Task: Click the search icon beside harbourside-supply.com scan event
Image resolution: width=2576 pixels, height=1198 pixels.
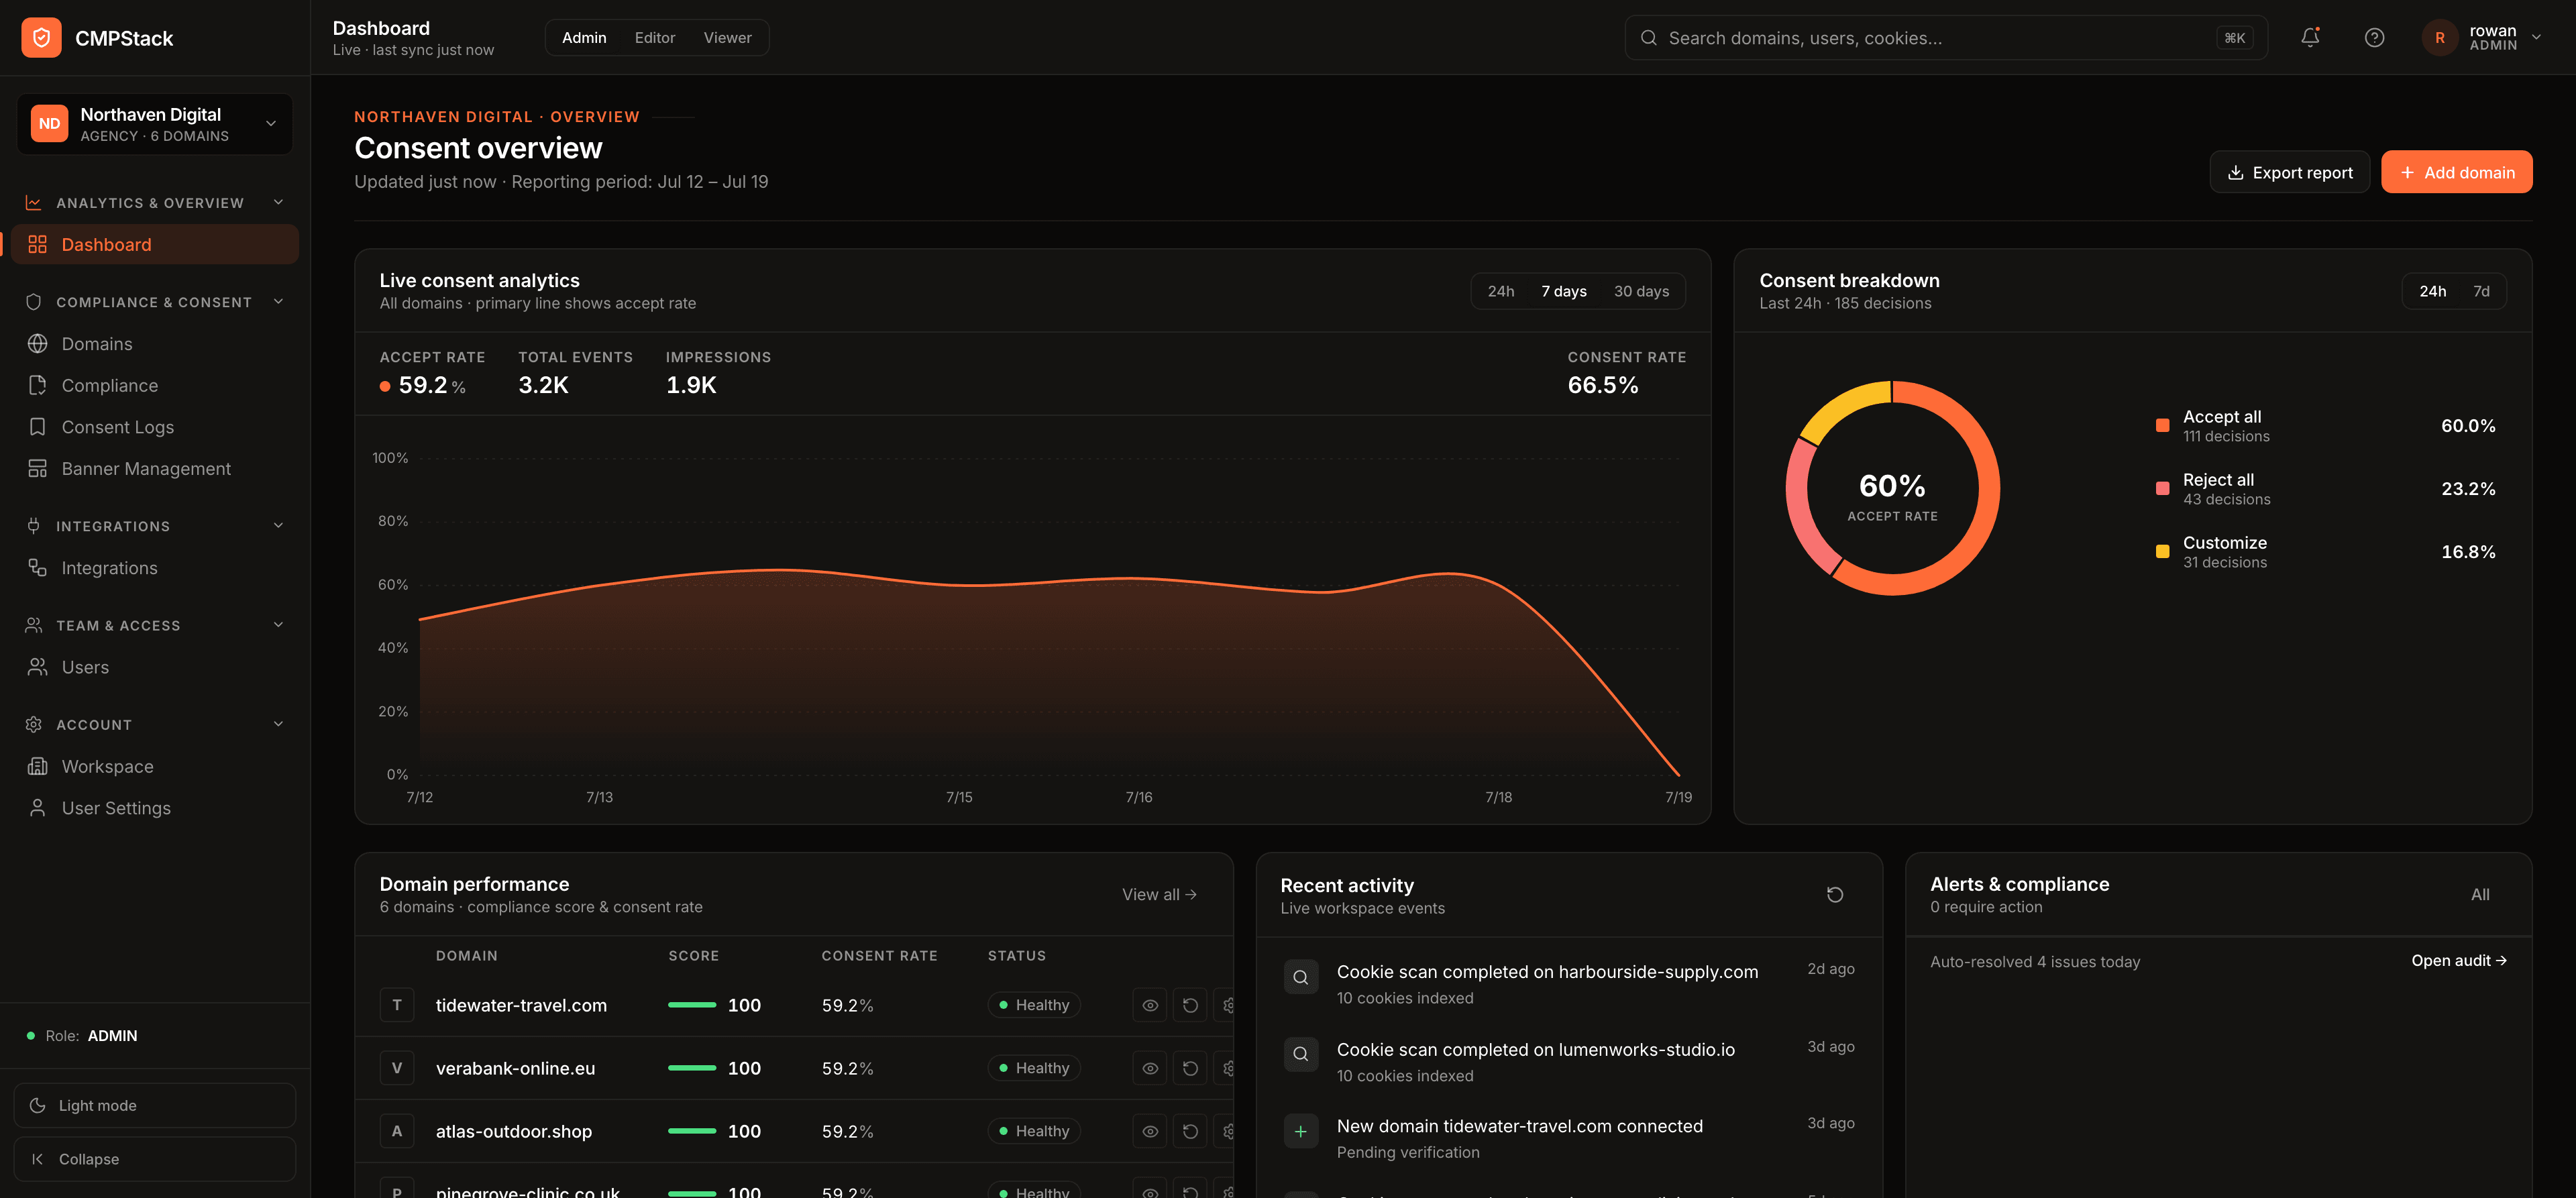Action: click(1301, 977)
